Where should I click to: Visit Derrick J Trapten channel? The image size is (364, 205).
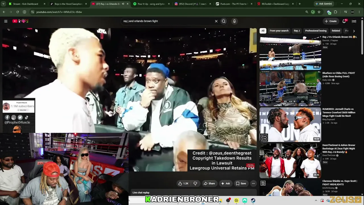[330, 40]
